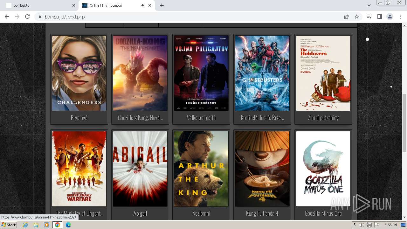Open Microsoft Edge from the taskbar
407x229 pixels.
click(x=68, y=225)
